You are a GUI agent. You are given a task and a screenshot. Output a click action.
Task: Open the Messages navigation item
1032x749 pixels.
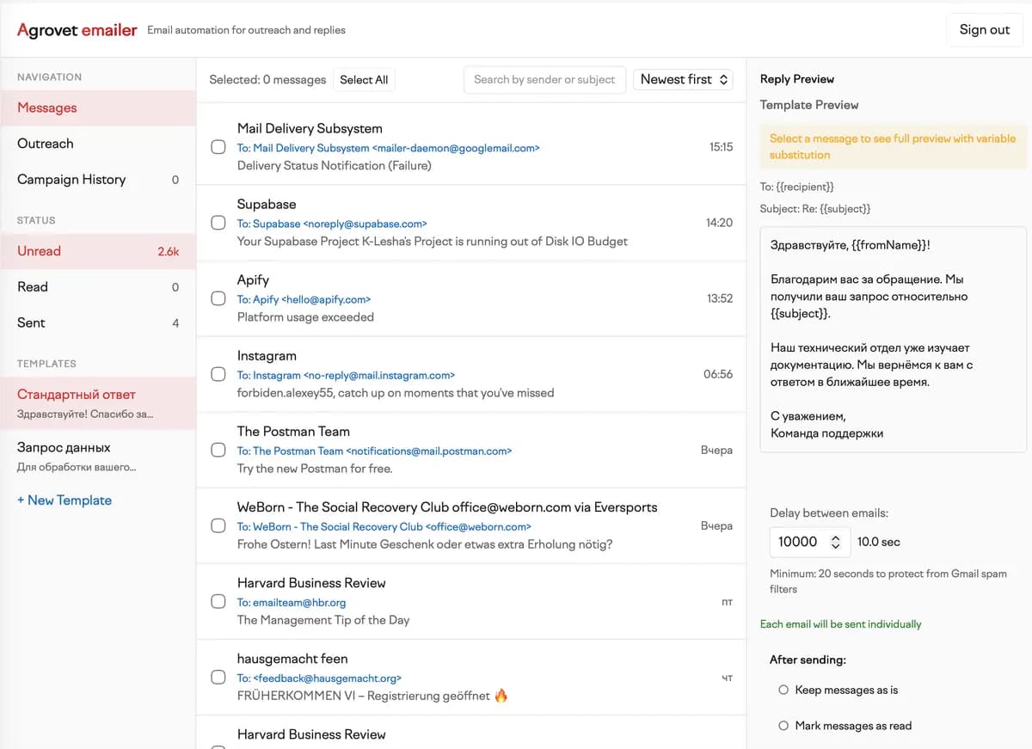coord(98,107)
